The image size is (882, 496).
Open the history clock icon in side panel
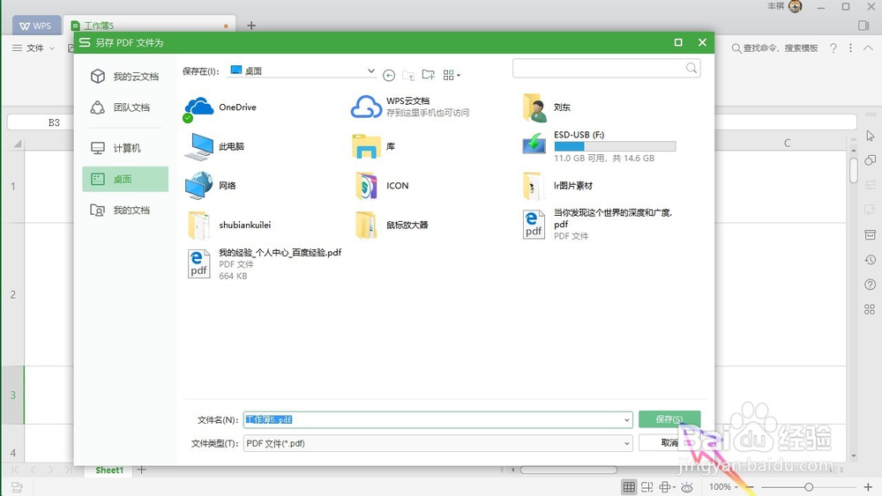click(871, 260)
